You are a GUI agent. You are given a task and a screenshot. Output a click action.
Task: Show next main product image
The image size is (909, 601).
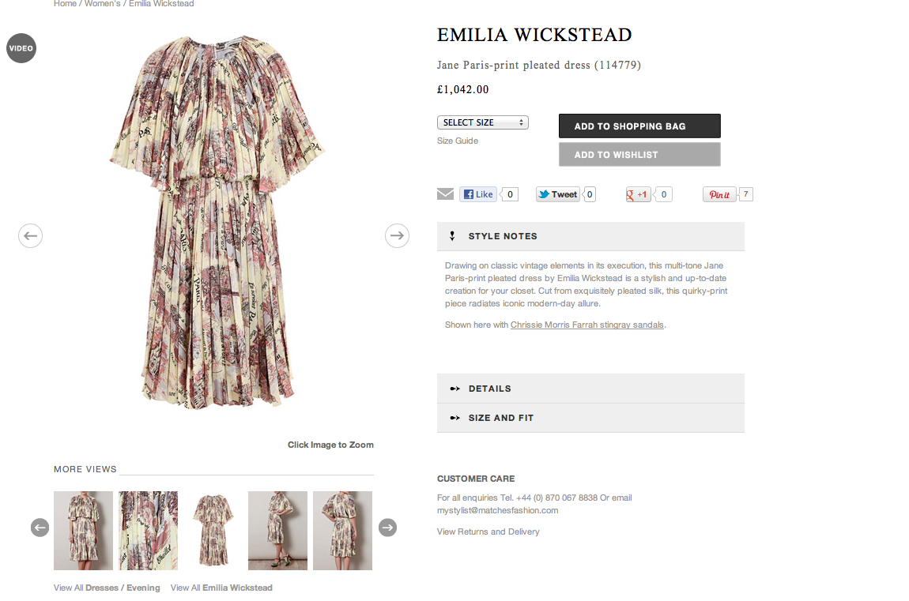(397, 235)
